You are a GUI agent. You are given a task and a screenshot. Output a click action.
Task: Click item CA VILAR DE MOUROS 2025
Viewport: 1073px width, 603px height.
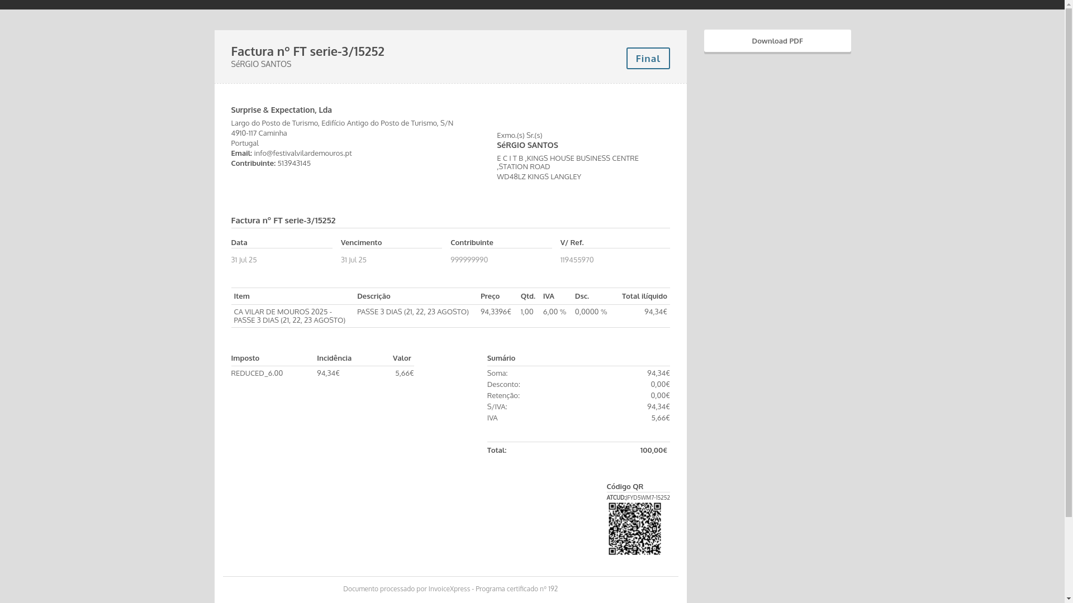click(289, 316)
